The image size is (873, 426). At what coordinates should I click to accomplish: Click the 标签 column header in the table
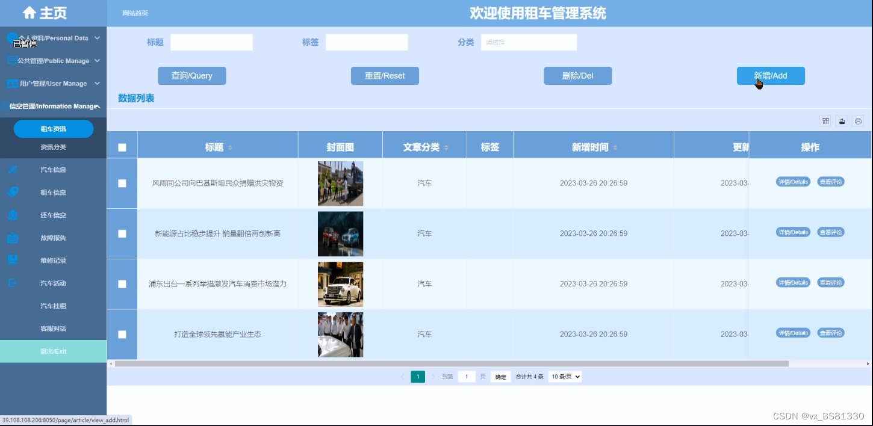[x=490, y=147]
